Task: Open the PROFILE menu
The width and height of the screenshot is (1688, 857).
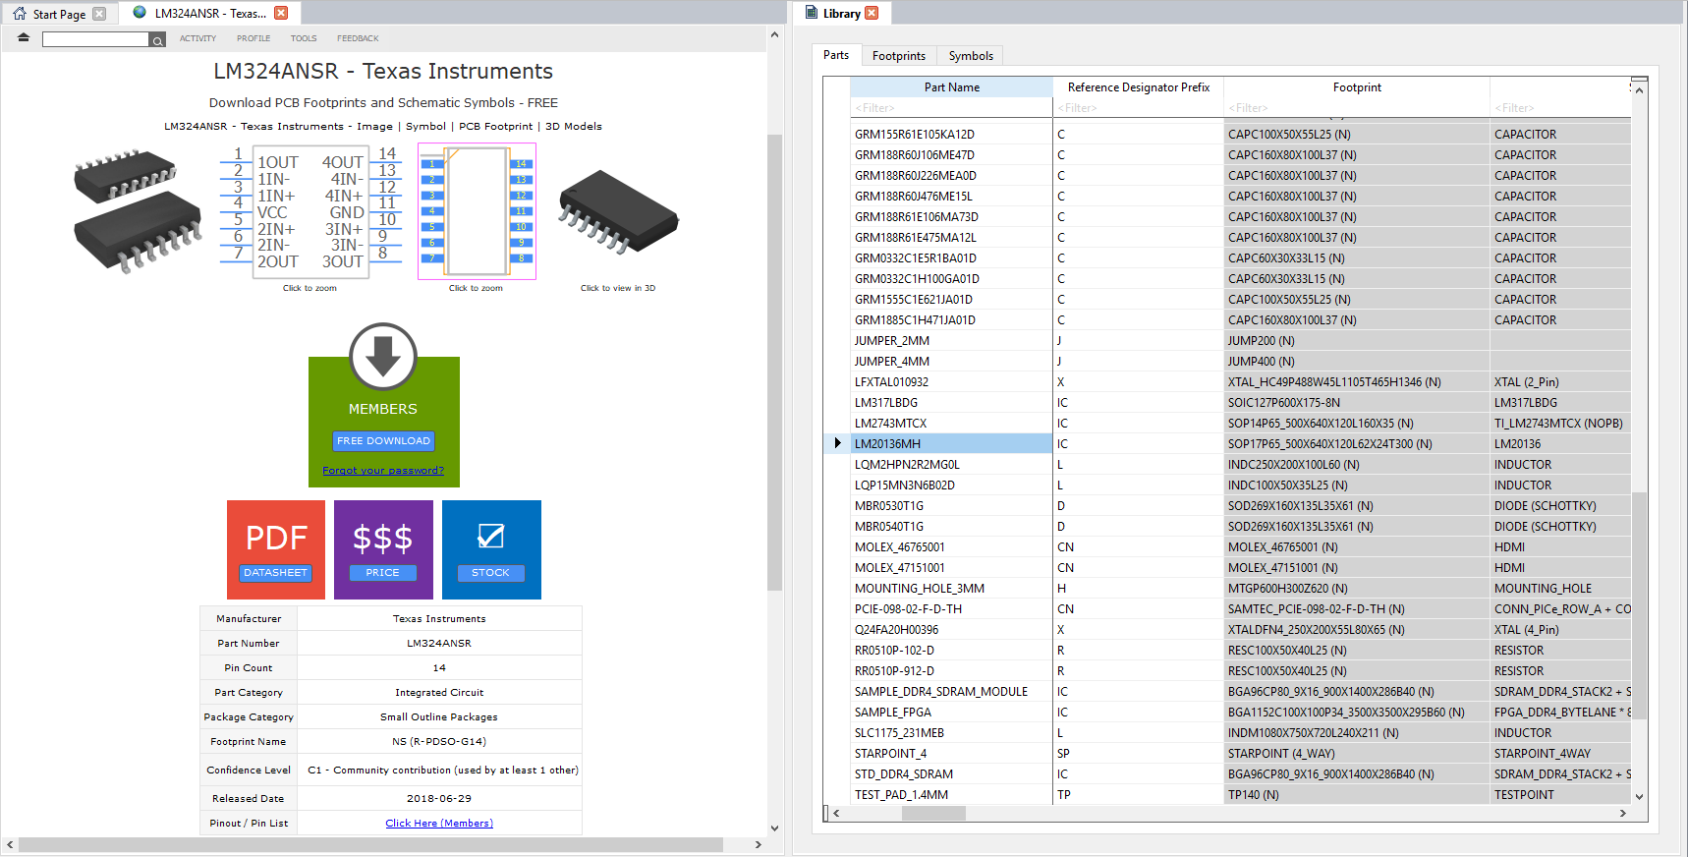Action: [253, 38]
